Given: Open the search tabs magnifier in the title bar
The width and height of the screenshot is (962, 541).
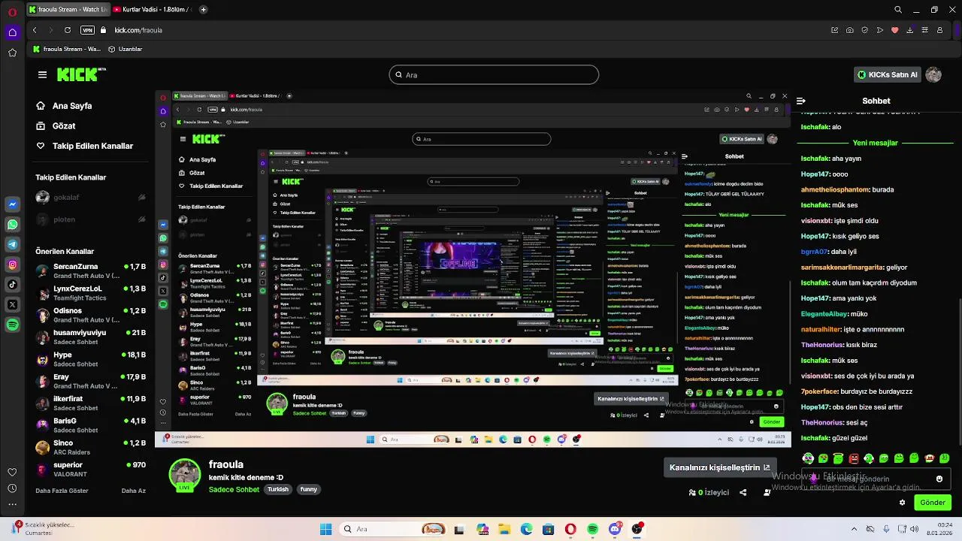Looking at the screenshot, I should [898, 10].
